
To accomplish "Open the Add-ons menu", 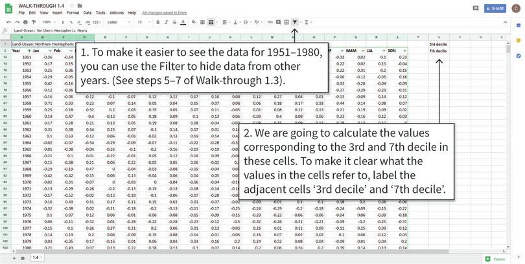I will coord(117,13).
